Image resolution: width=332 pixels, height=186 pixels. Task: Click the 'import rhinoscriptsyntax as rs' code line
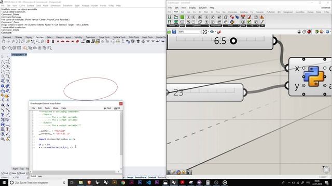(57, 139)
